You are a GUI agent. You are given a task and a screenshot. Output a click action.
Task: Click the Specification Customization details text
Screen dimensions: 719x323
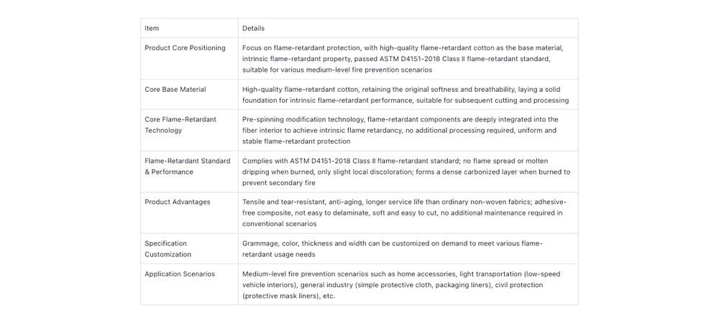tap(393, 249)
